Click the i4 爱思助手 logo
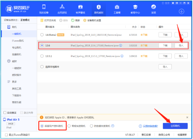 pos(18,9)
